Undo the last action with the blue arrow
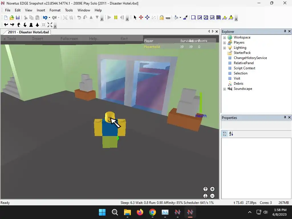292x219 pixels. tap(45, 17)
